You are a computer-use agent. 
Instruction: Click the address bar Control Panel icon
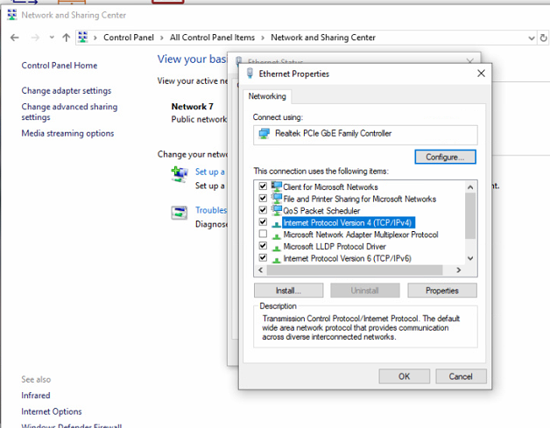83,37
